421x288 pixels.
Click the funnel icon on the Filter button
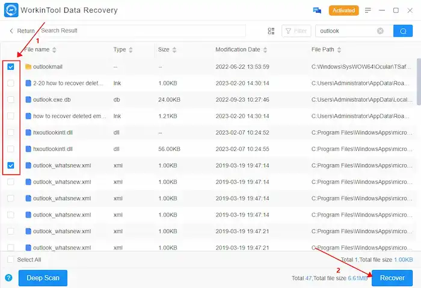(288, 31)
